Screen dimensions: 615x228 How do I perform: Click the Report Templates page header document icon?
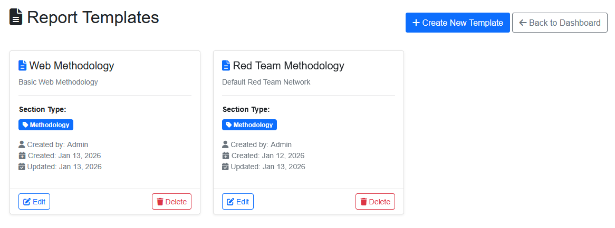[x=16, y=17]
